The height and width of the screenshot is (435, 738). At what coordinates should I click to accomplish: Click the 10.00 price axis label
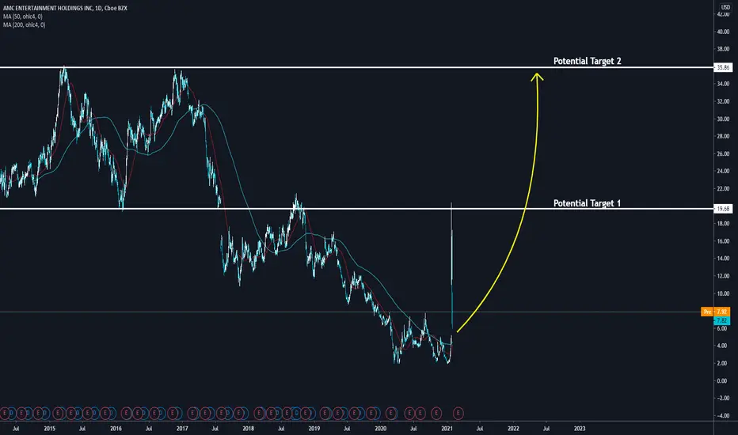click(723, 293)
